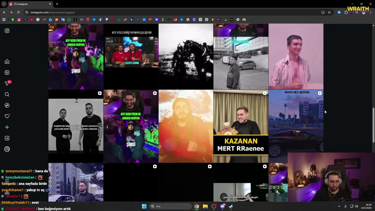Image resolution: width=375 pixels, height=211 pixels.
Task: Open Discord from the taskbar
Action: 222,206
